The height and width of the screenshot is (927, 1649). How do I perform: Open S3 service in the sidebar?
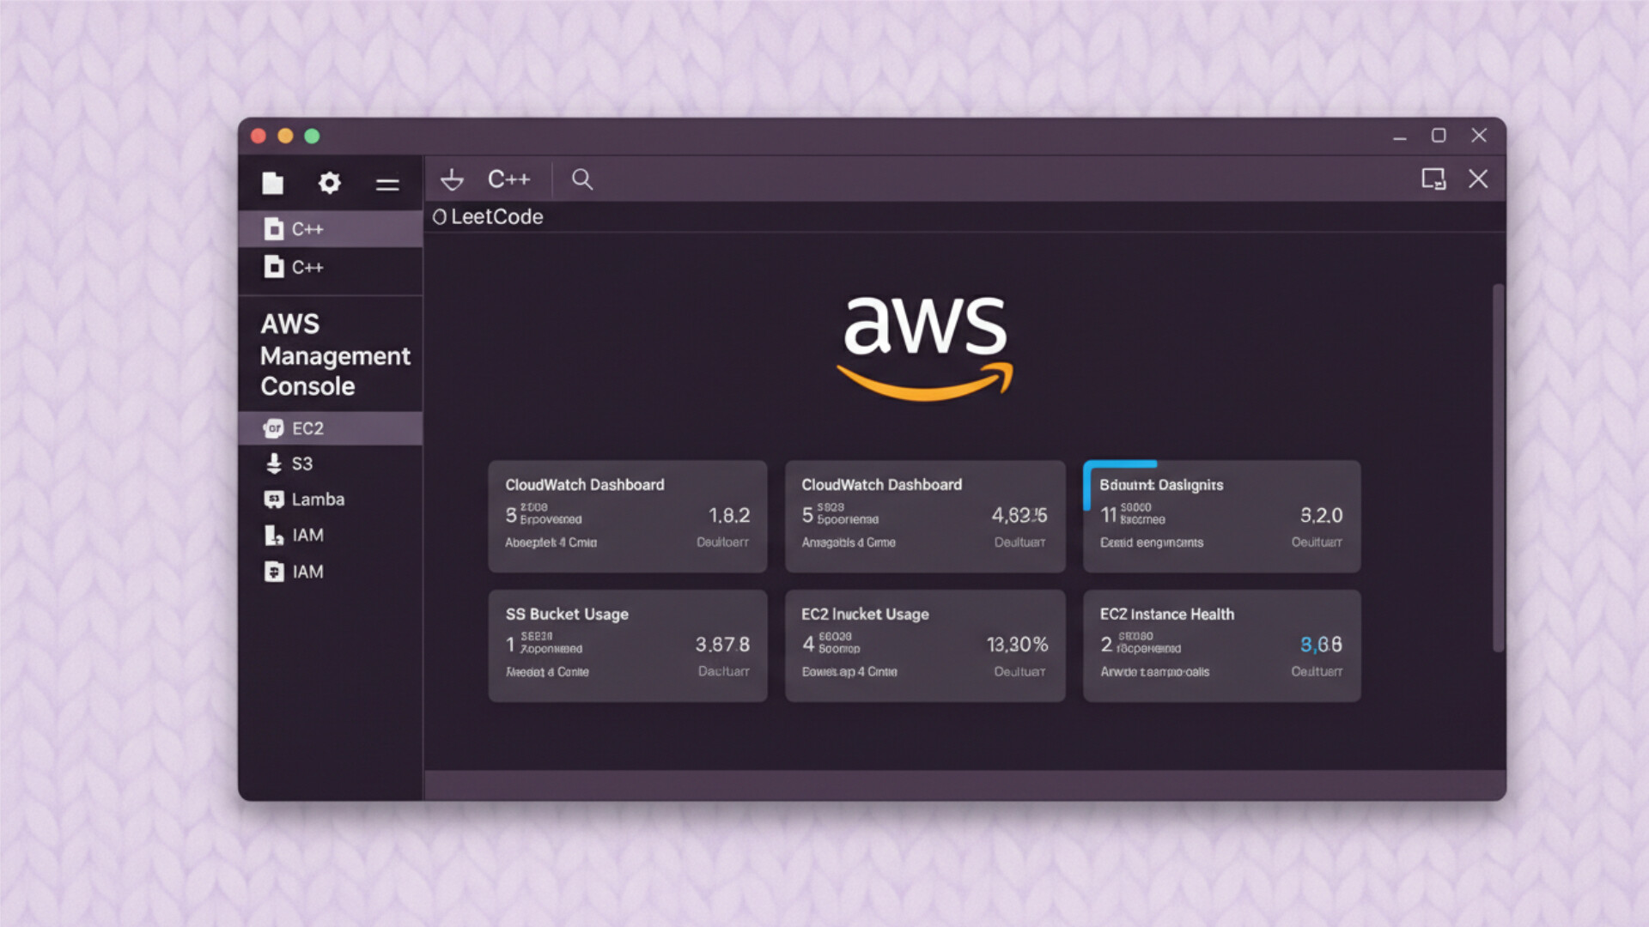tap(301, 463)
